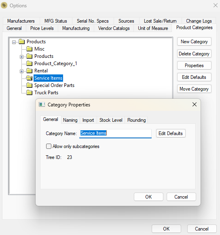Image resolution: width=220 pixels, height=235 pixels.
Task: Click the Product_Category_1 folder icon
Action: (x=29, y=64)
